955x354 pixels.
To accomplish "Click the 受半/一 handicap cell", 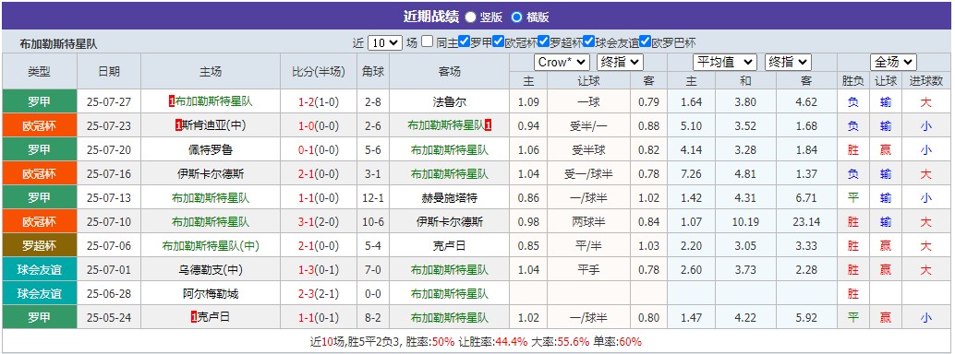I will click(589, 126).
